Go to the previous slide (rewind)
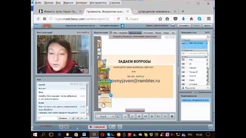The image size is (246, 138). (x=145, y=117)
